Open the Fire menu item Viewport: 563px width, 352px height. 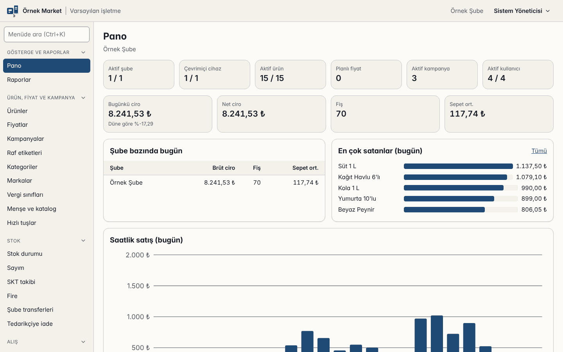(47, 296)
